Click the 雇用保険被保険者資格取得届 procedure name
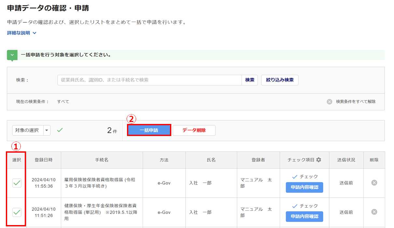The image size is (394, 228). (x=100, y=183)
